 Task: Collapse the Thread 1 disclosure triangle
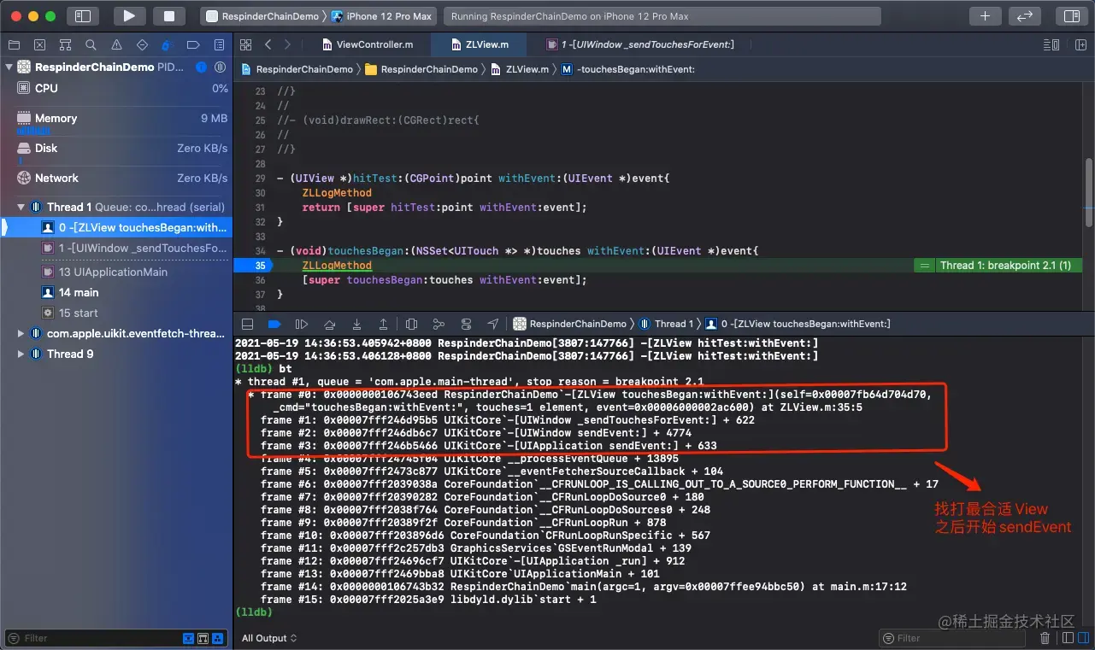pyautogui.click(x=21, y=207)
